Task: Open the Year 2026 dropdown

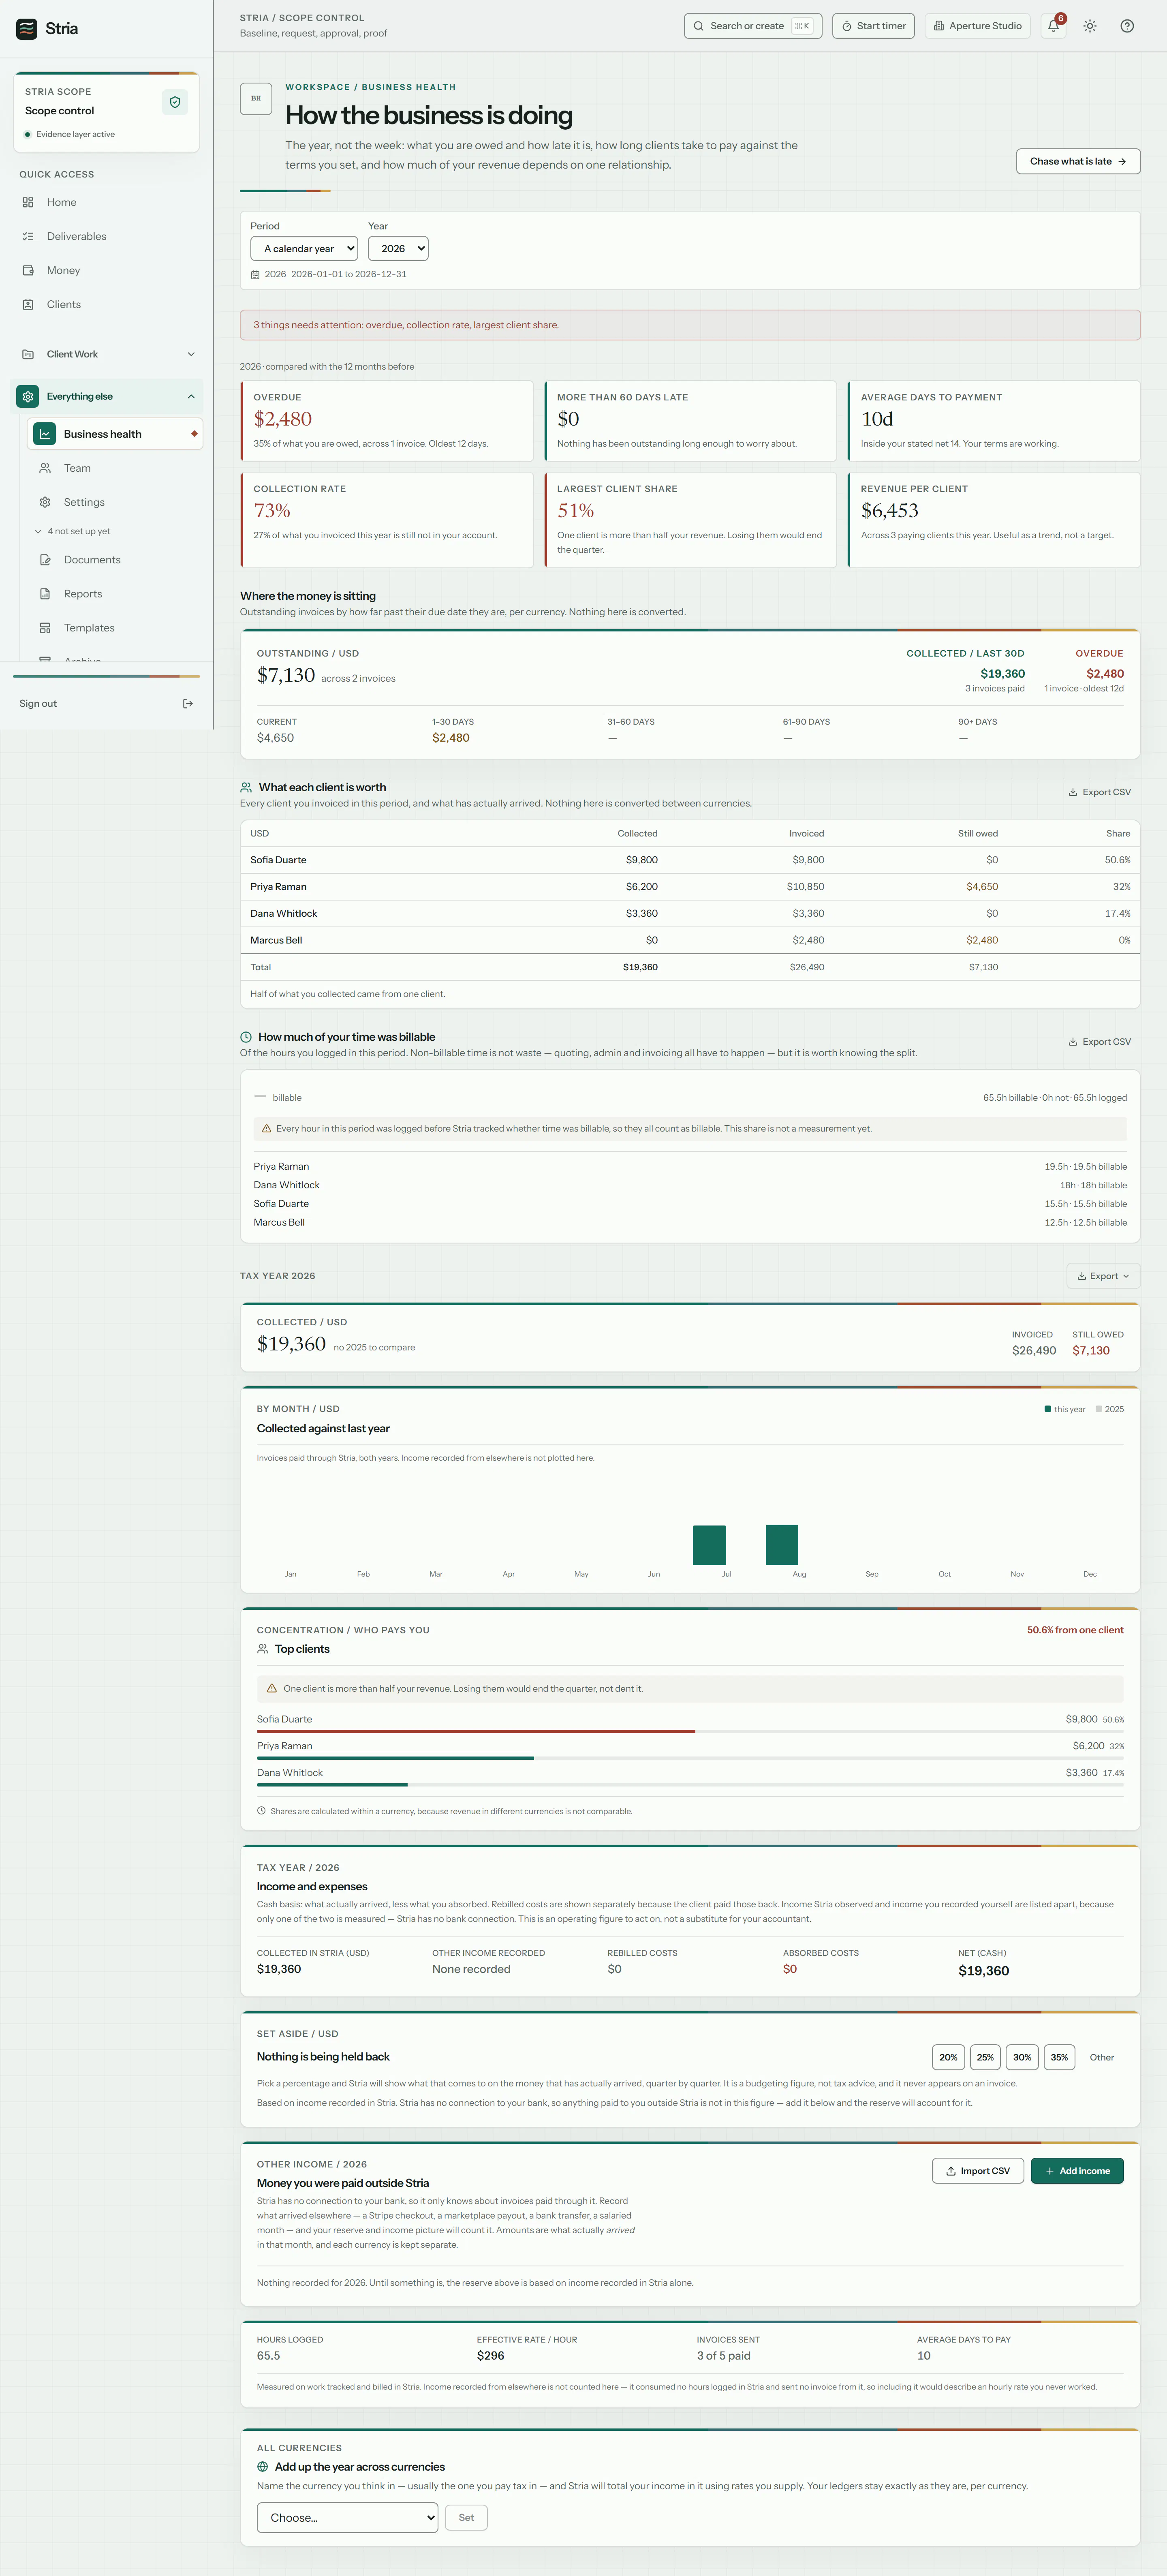Action: [x=398, y=249]
